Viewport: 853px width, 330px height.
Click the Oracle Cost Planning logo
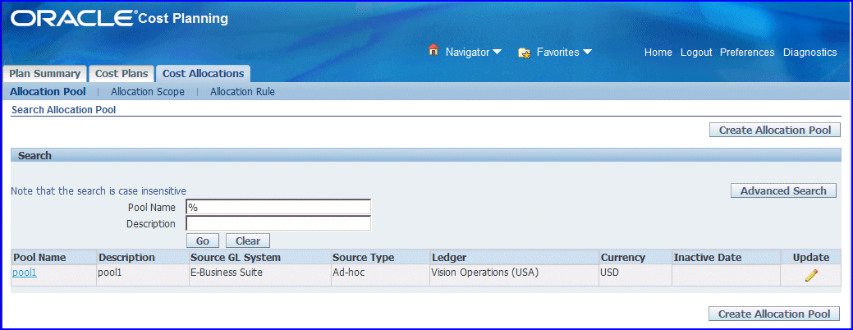(x=119, y=19)
